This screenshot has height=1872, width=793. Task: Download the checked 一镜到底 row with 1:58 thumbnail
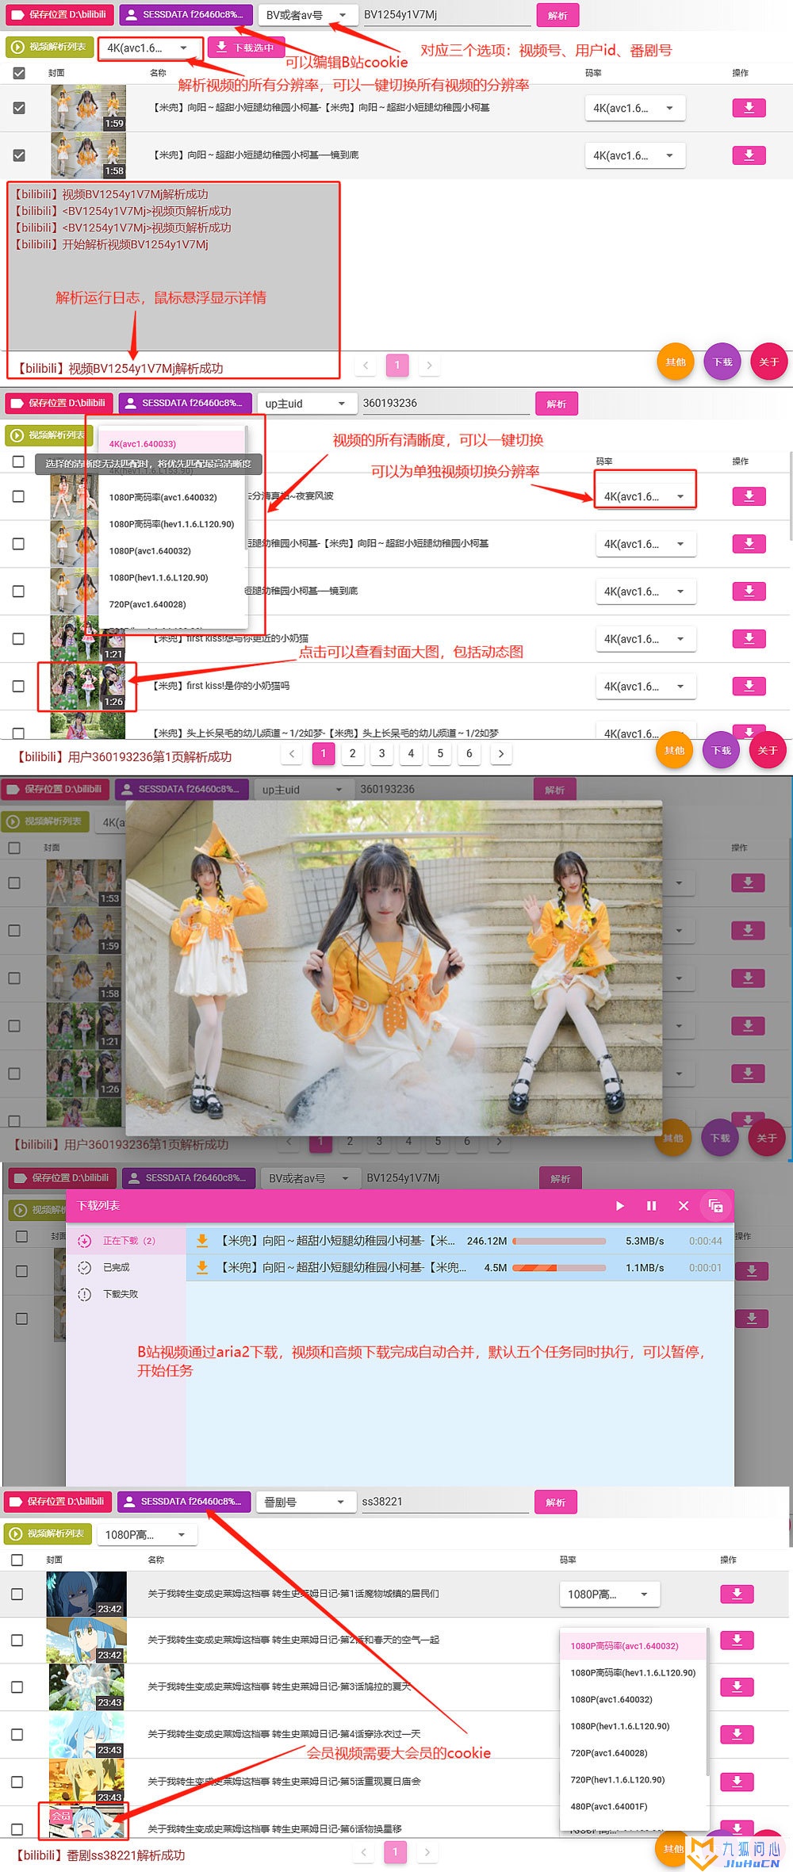coord(749,155)
